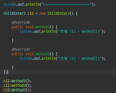Click 'System' in the first println line
116x93 pixels.
10,4
